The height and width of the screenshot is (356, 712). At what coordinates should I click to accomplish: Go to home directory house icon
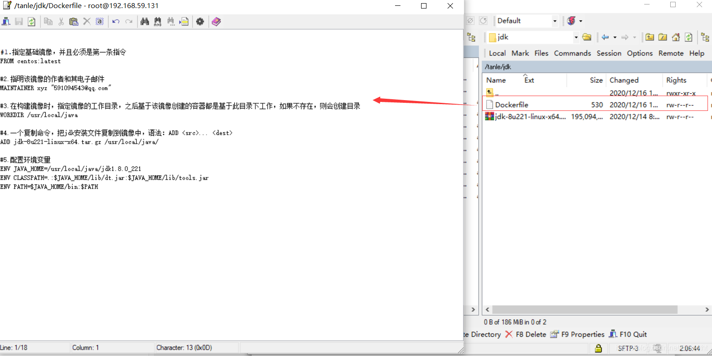pyautogui.click(x=676, y=37)
